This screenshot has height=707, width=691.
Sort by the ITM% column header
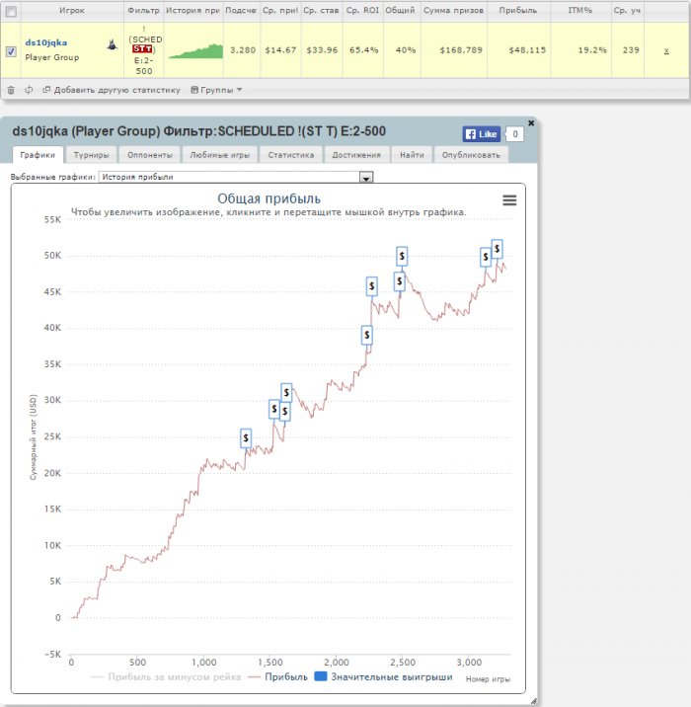pyautogui.click(x=580, y=11)
